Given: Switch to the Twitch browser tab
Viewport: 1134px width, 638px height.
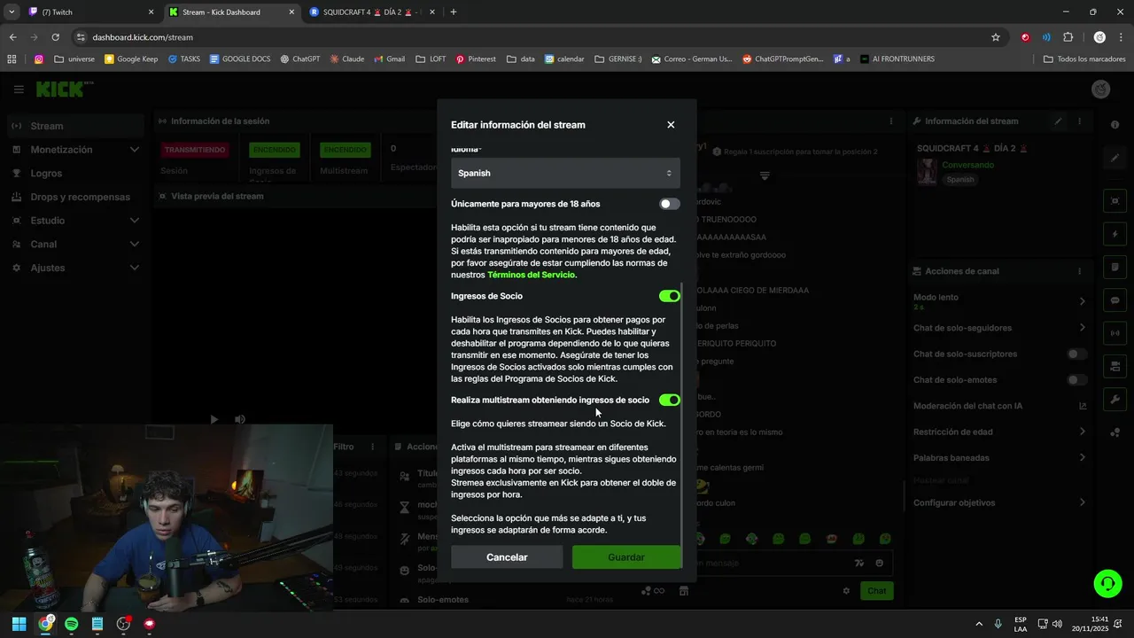Looking at the screenshot, I should point(89,12).
